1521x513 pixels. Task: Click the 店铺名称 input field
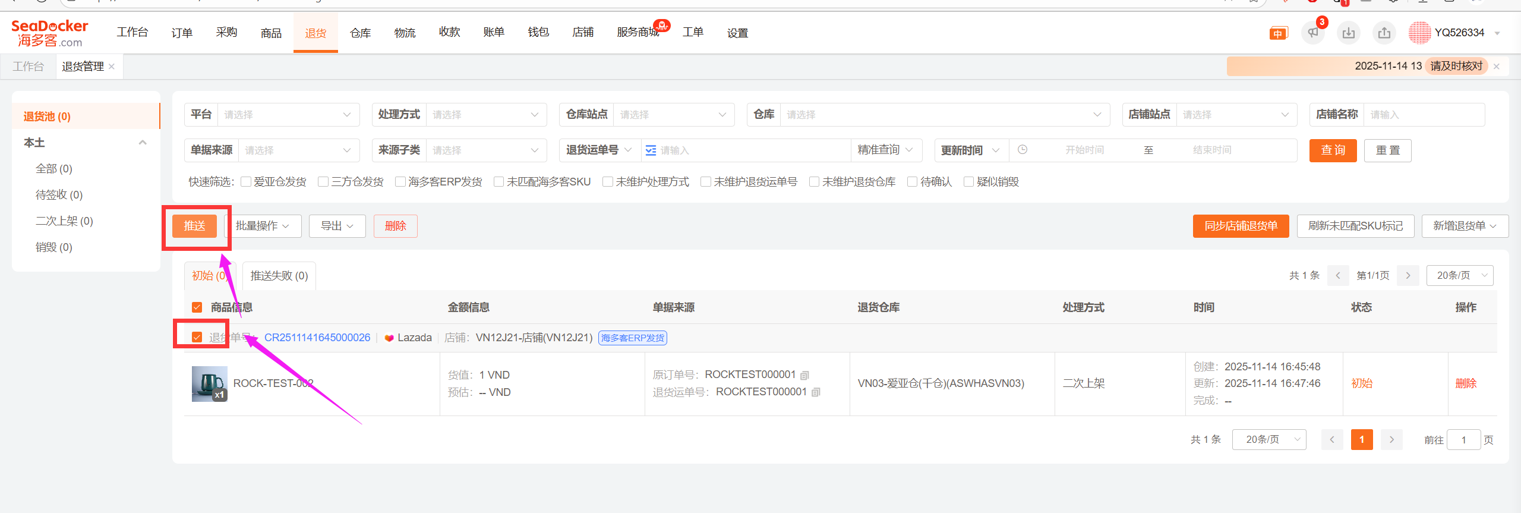tap(1424, 115)
